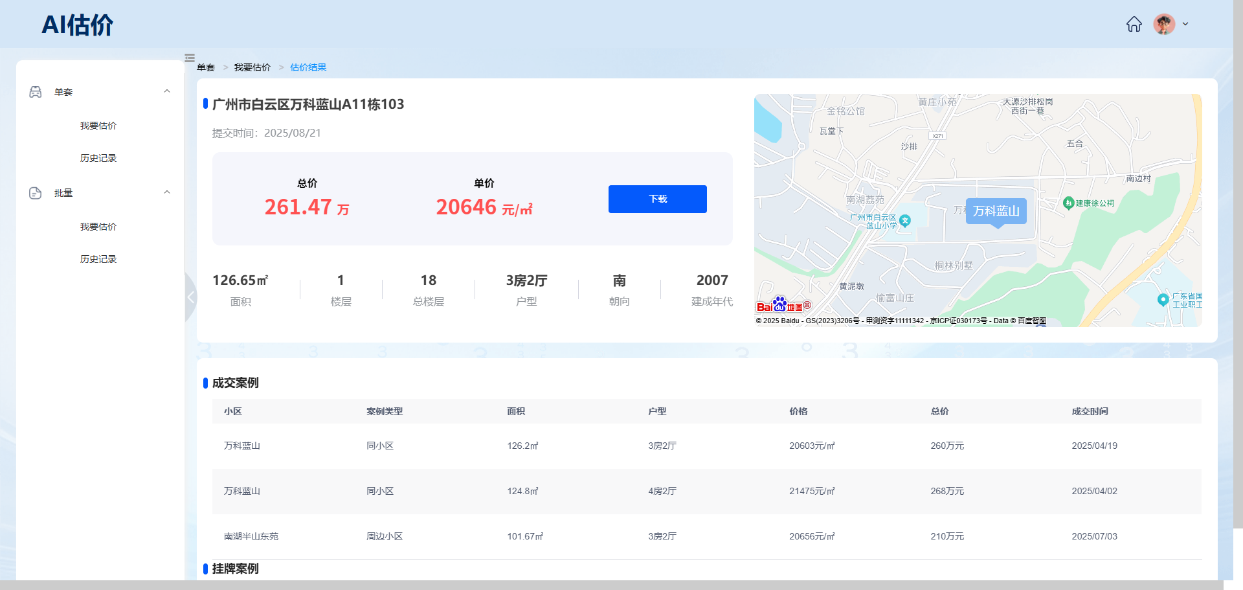
Task: Open 我要估价 under 单套
Action: [x=98, y=126]
